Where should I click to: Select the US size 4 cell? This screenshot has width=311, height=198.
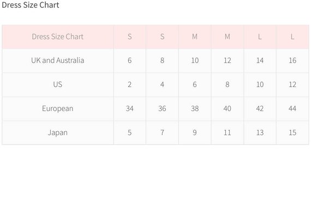[x=162, y=85]
